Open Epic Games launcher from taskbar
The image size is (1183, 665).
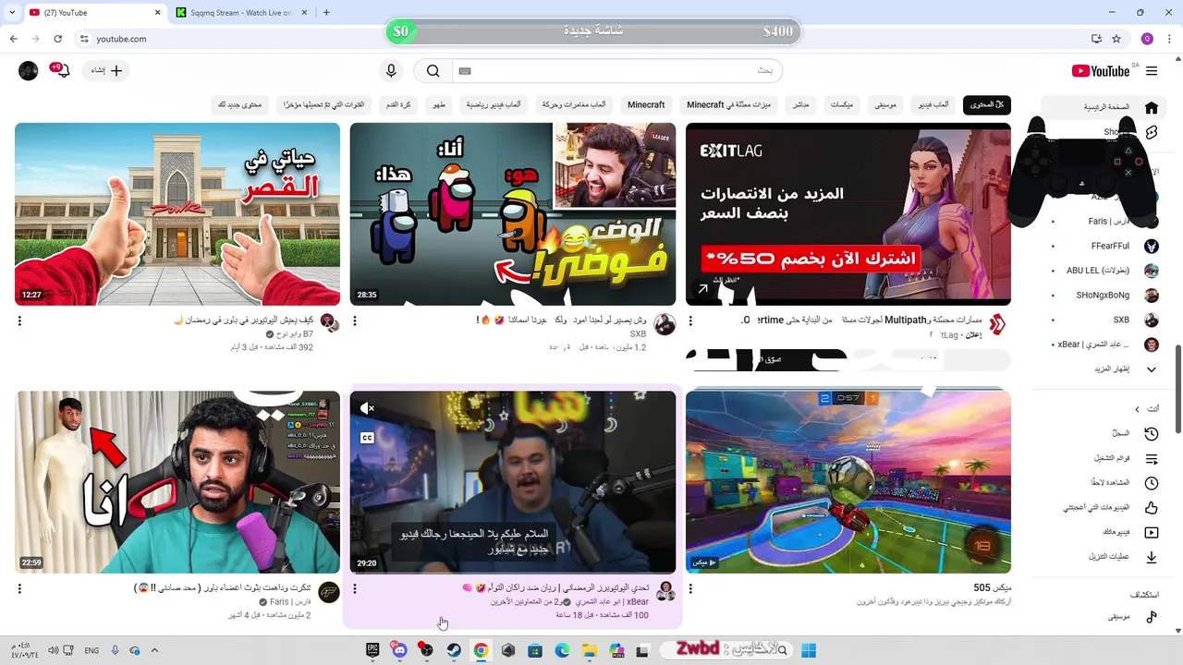point(372,650)
